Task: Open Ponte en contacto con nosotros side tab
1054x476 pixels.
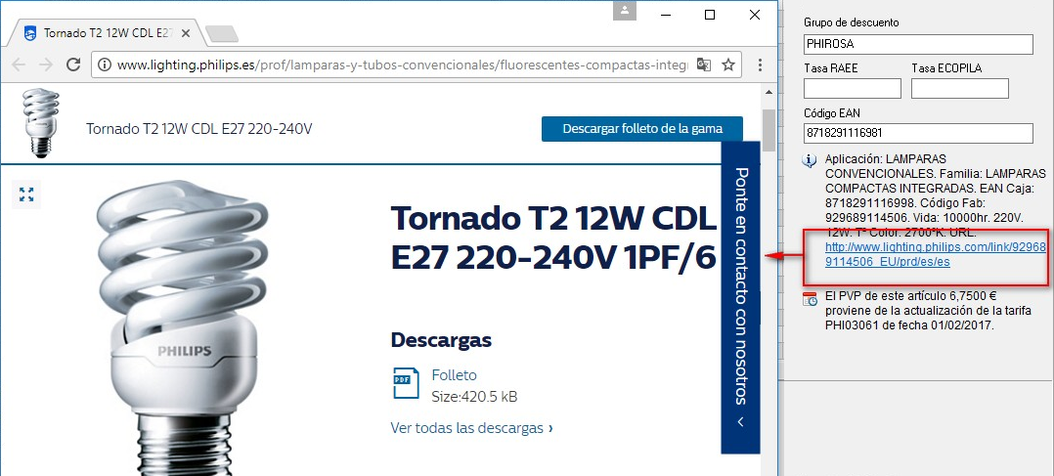Action: point(741,296)
